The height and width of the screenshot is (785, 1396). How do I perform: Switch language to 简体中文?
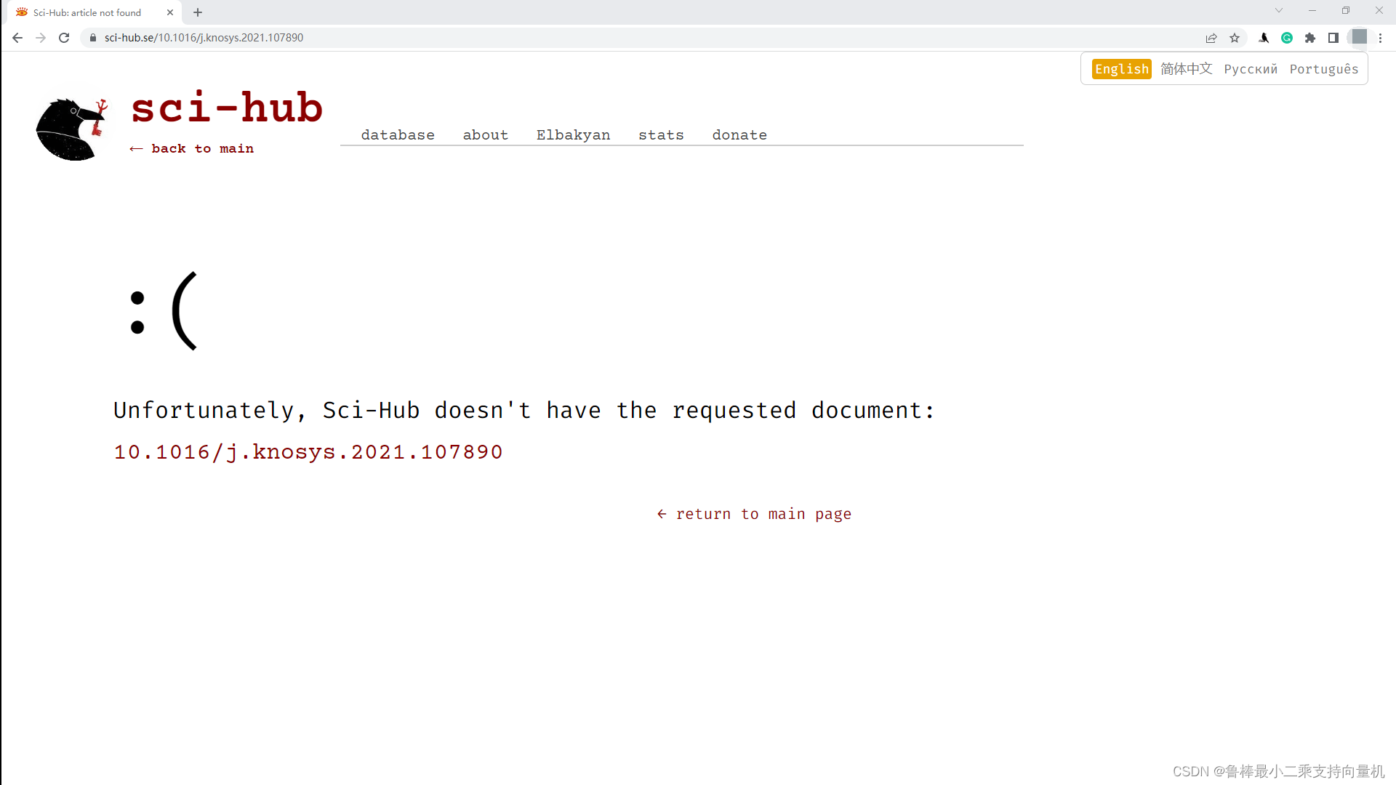1187,69
